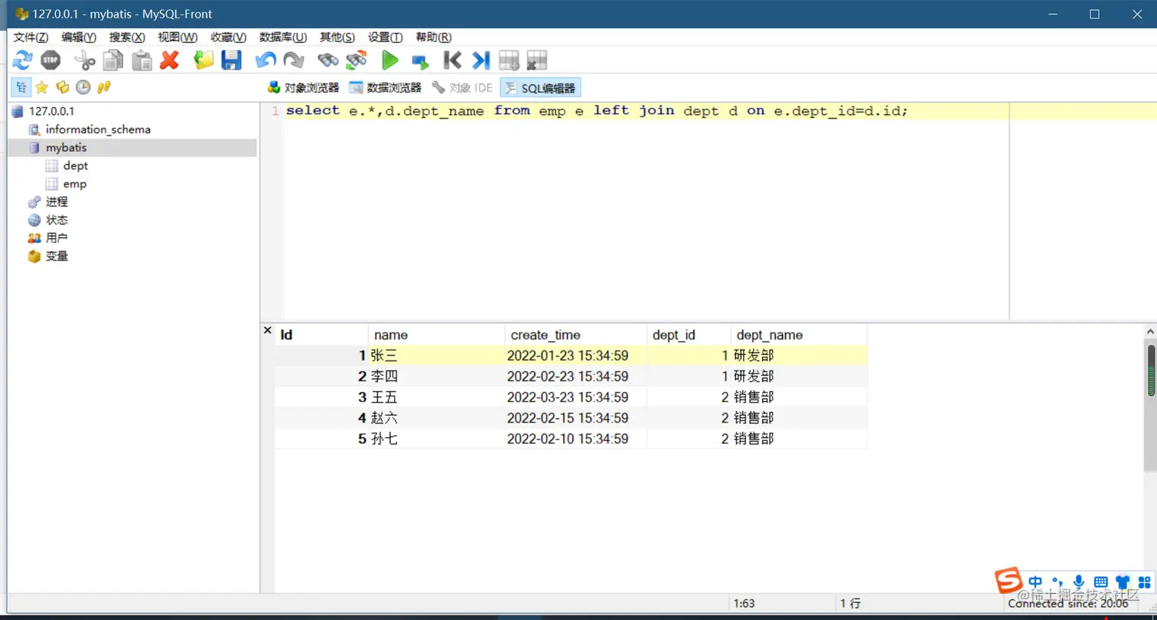Screen dimensions: 1157x620
Task: Click the scissors Cut icon
Action: (x=84, y=60)
